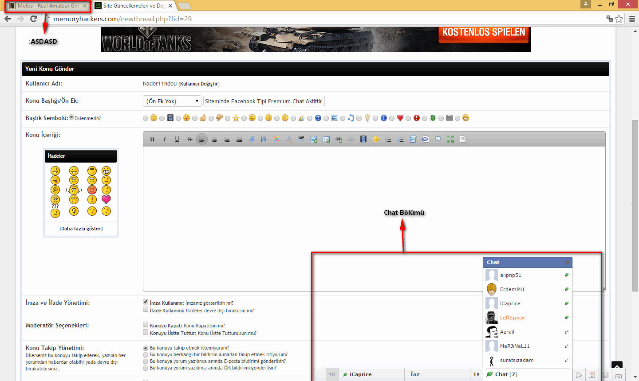Apply strikethrough formatting in the editor
The image size is (639, 381).
(189, 139)
